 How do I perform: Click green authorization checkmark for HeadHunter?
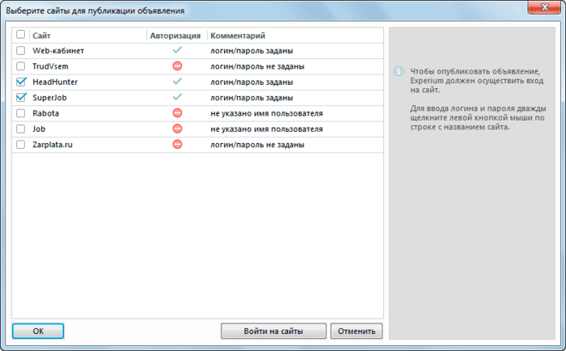(x=177, y=82)
